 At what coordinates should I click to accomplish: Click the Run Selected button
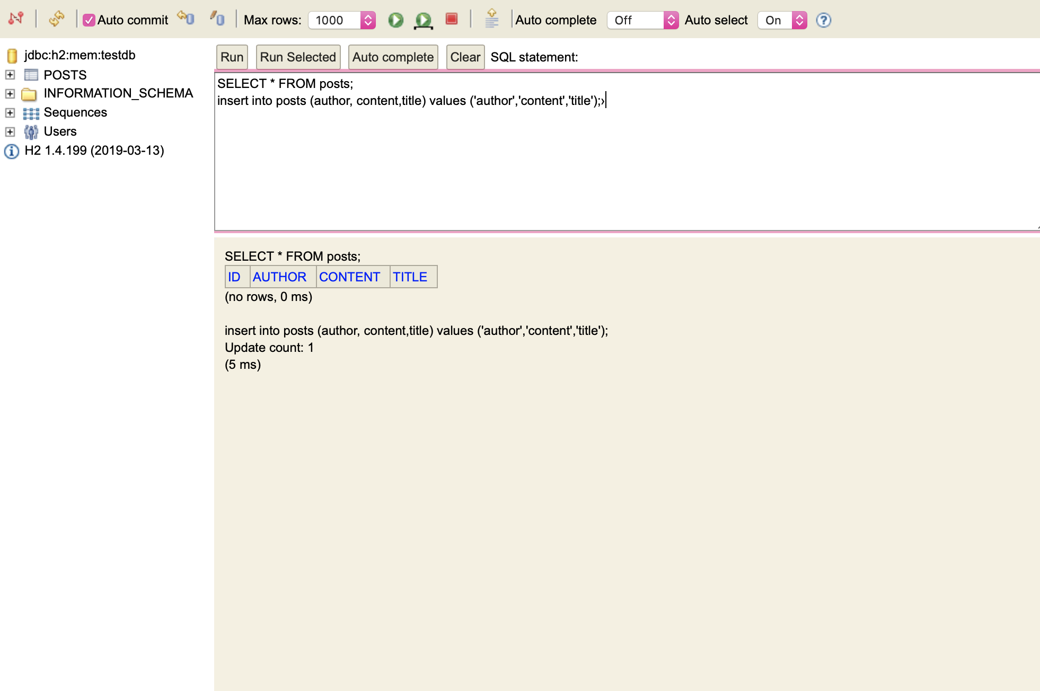pos(297,57)
